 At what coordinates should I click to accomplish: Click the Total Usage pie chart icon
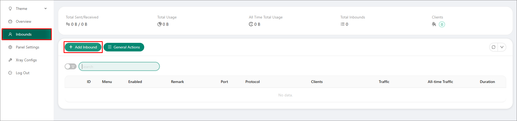click(x=159, y=24)
